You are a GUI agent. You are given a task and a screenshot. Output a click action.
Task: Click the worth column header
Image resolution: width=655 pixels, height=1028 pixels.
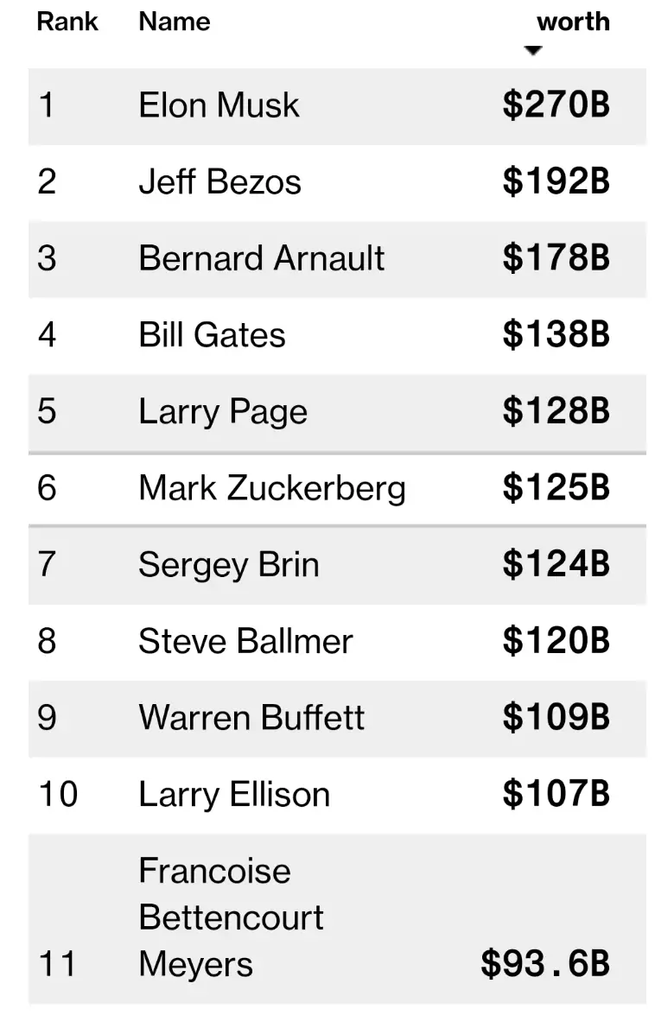(x=573, y=22)
